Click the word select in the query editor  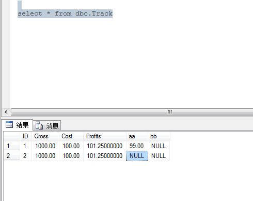coord(30,13)
